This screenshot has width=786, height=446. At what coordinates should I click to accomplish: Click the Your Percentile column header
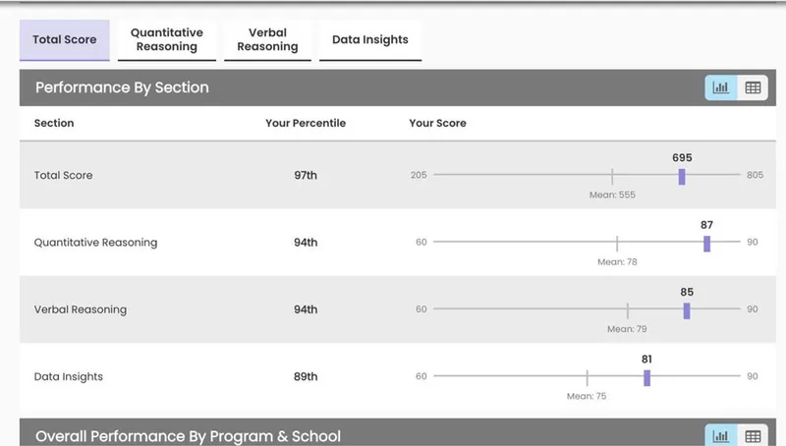[x=306, y=123]
